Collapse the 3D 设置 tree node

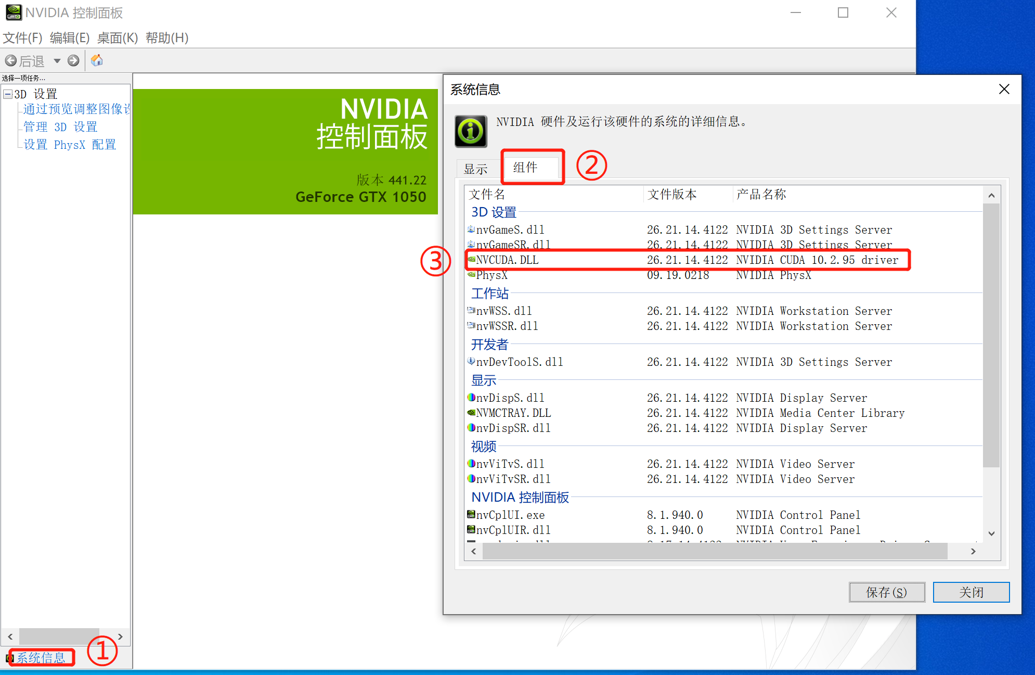click(7, 94)
